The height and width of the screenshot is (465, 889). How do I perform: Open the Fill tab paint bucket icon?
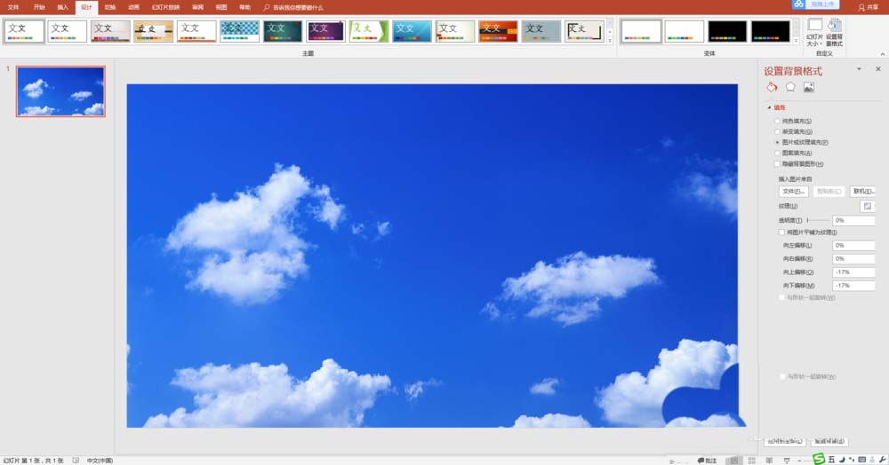click(x=772, y=87)
